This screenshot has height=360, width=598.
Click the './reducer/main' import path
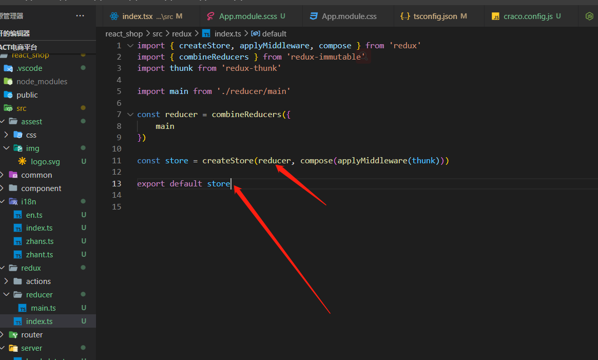[254, 91]
